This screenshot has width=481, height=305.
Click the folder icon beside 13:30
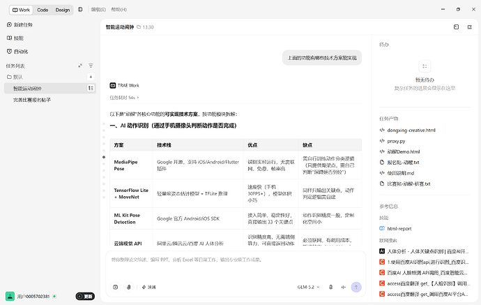(139, 27)
